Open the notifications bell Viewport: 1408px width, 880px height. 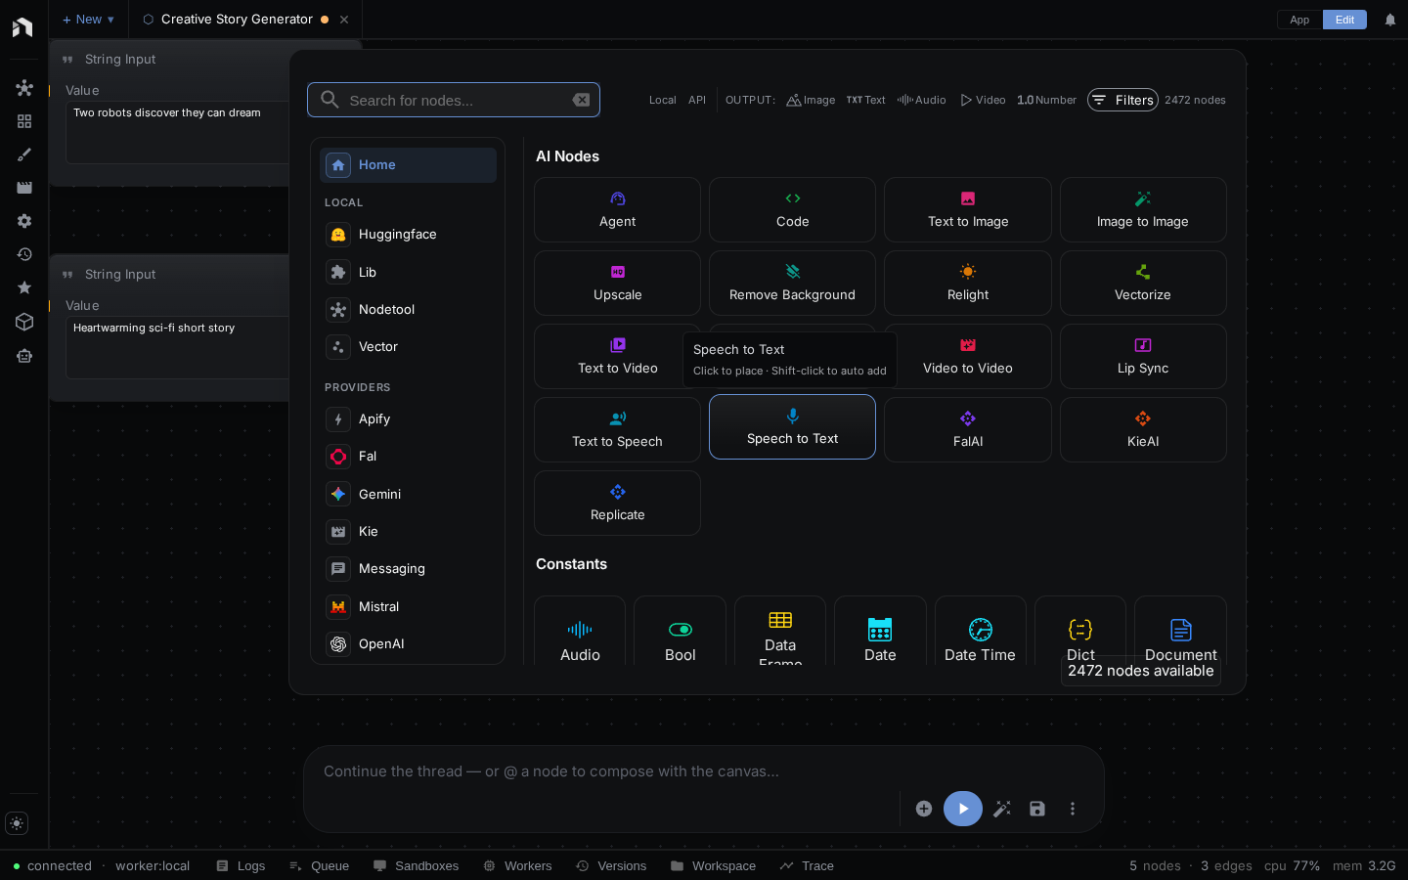click(1390, 20)
